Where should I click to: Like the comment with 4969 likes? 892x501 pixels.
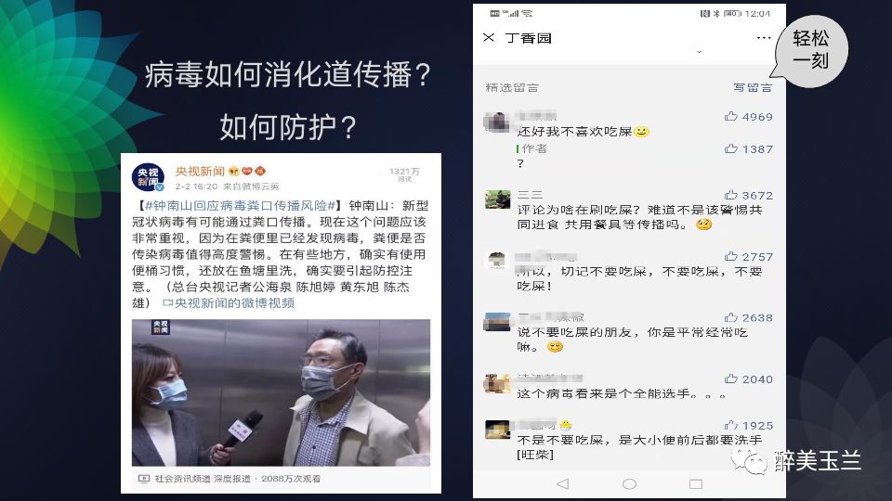click(x=731, y=117)
